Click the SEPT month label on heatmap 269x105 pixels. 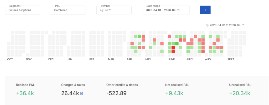[231, 59]
